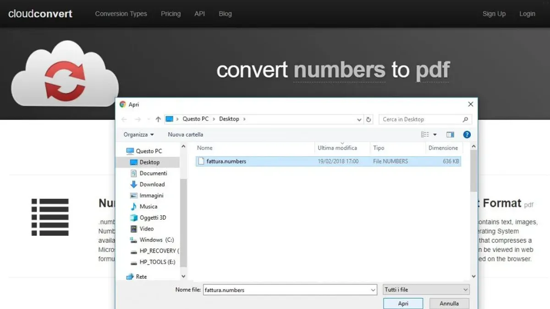Open Download folder in the sidebar
The image size is (550, 309).
point(148,184)
